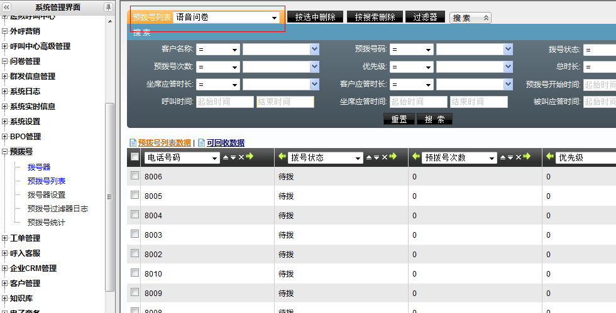This screenshot has width=616, height=313.
Task: Open the 客户名称 operator dropdown
Action: point(217,50)
